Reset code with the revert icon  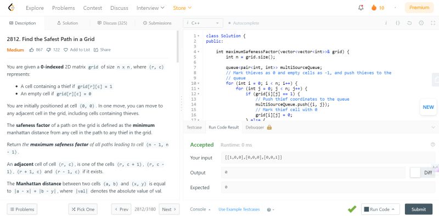409,23
